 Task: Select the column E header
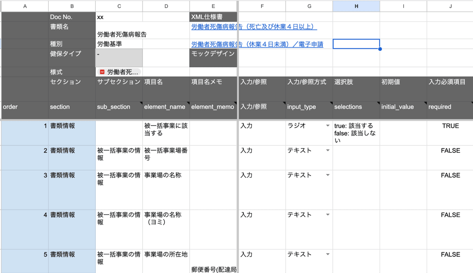(213, 6)
